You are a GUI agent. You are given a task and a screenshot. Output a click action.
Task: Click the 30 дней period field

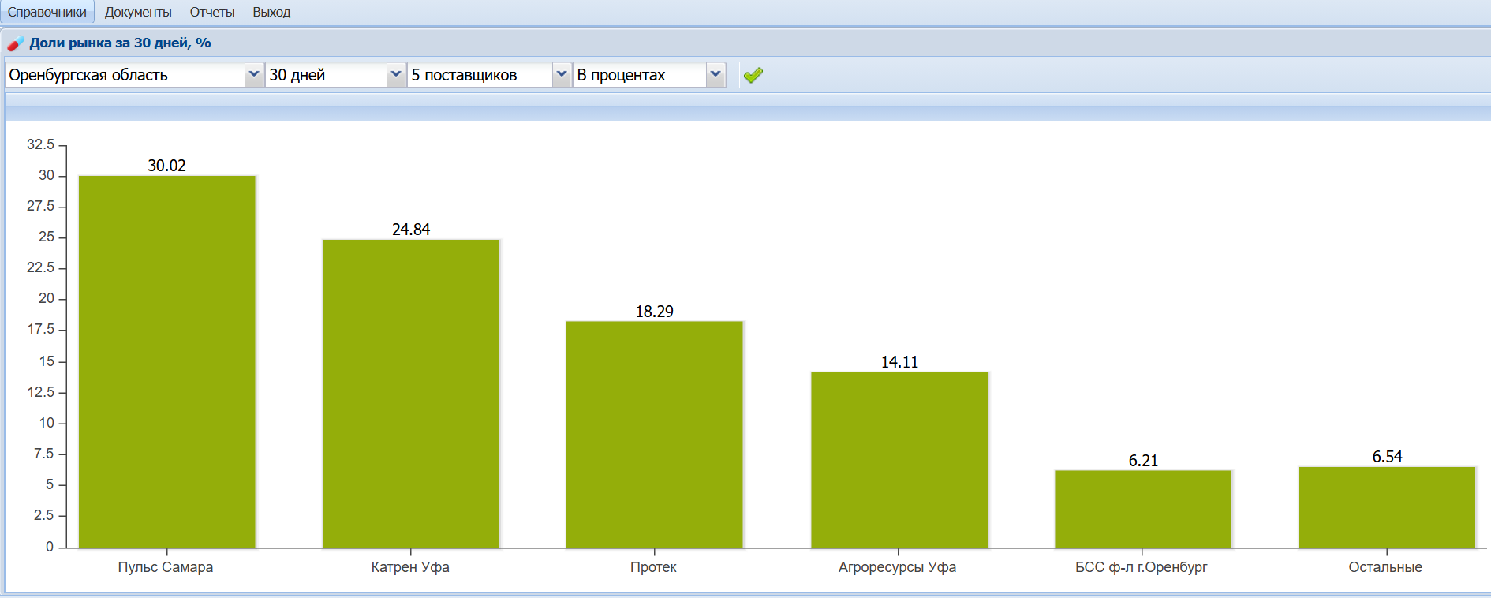(327, 75)
